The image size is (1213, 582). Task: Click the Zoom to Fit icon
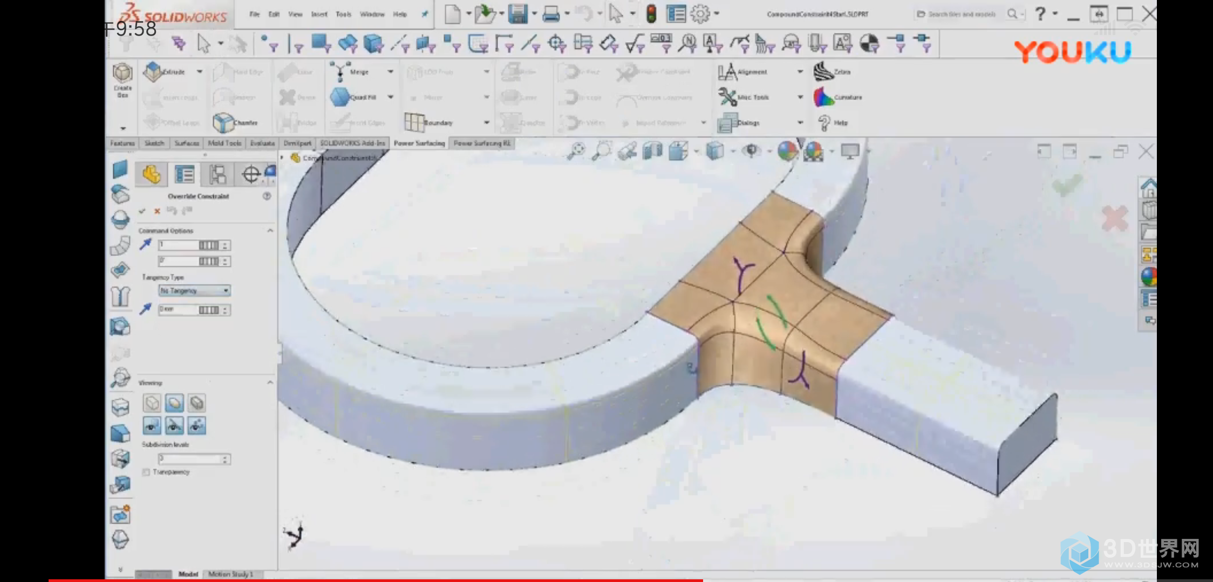tap(576, 151)
